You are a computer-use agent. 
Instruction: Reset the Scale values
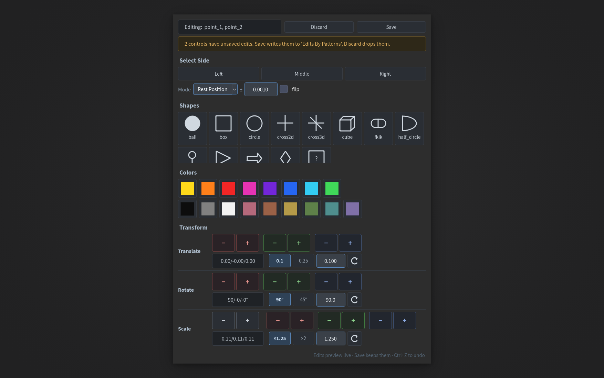pyautogui.click(x=354, y=338)
